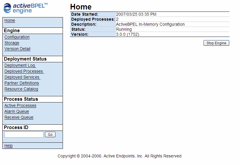The height and width of the screenshot is (166, 239).
Task: Click the Stop Engine button
Action: coord(216,43)
